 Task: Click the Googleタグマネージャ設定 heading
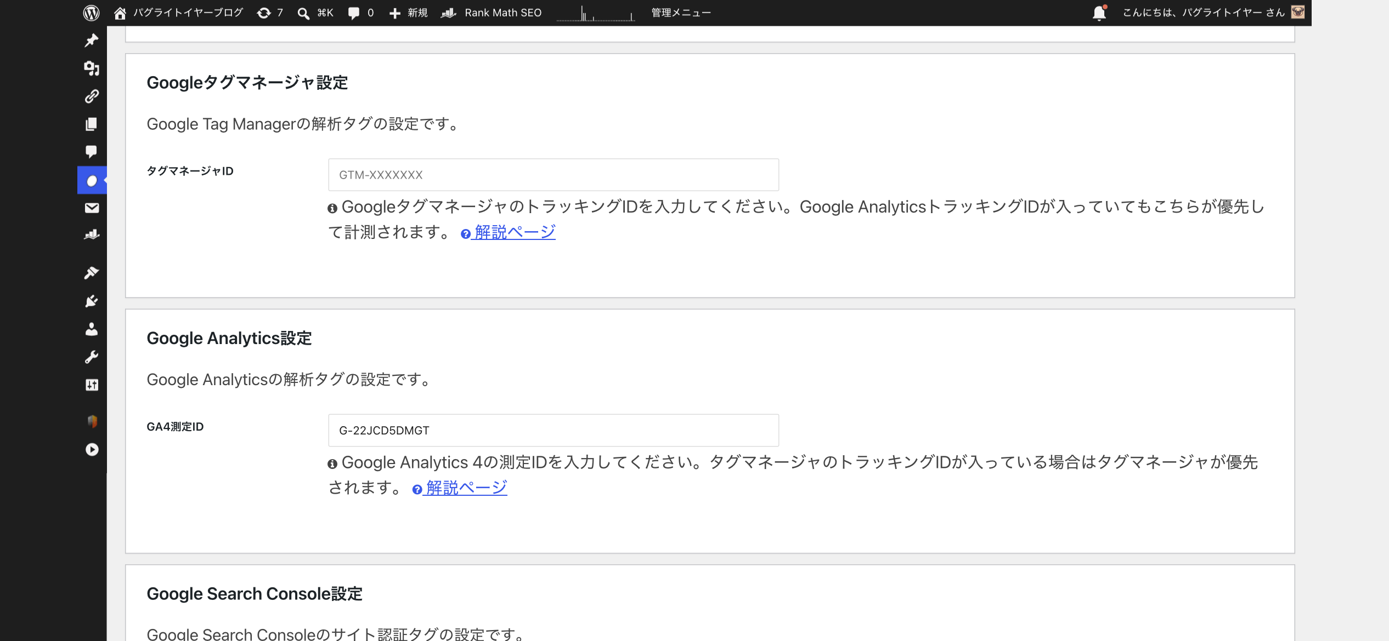[x=247, y=83]
